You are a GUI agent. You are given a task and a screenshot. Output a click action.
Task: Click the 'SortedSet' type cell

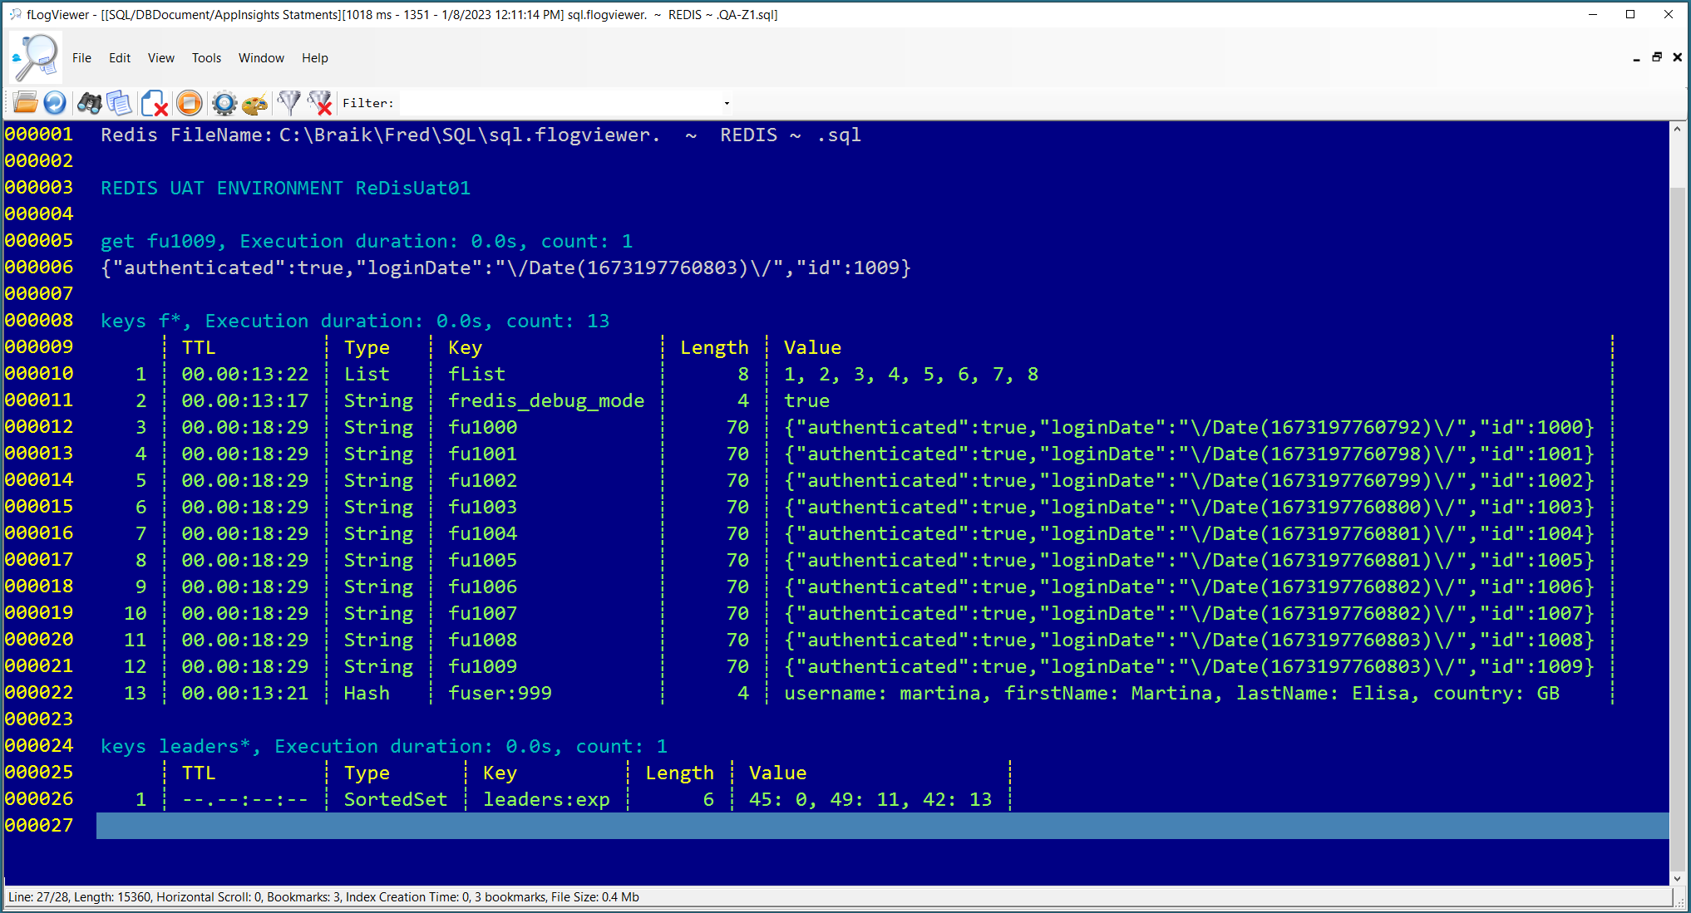point(396,799)
